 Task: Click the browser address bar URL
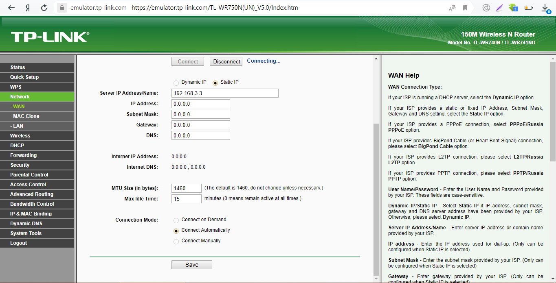click(215, 8)
